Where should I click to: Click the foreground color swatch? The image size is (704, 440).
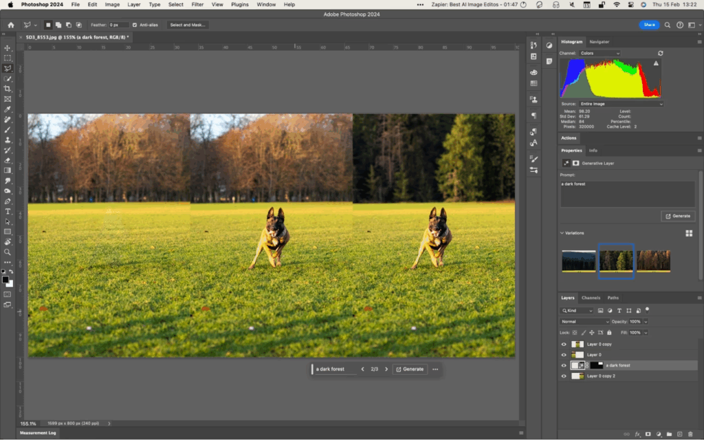5,280
